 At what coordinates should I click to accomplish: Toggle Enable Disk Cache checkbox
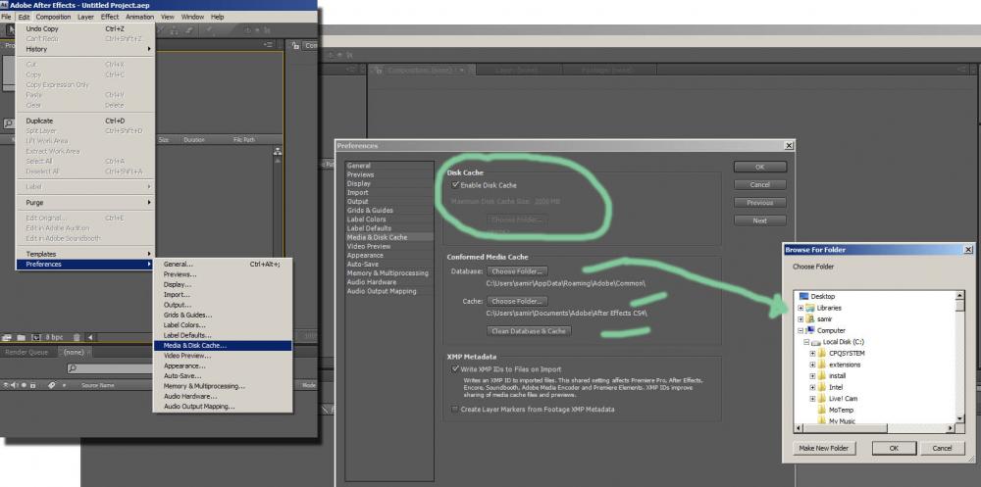pyautogui.click(x=455, y=185)
